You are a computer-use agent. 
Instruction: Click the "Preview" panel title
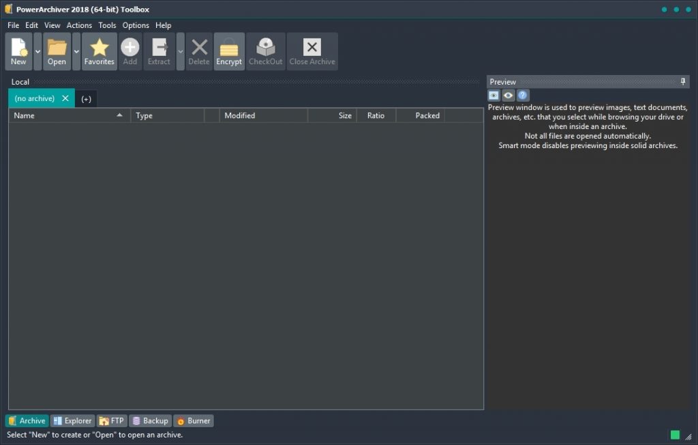(x=502, y=82)
